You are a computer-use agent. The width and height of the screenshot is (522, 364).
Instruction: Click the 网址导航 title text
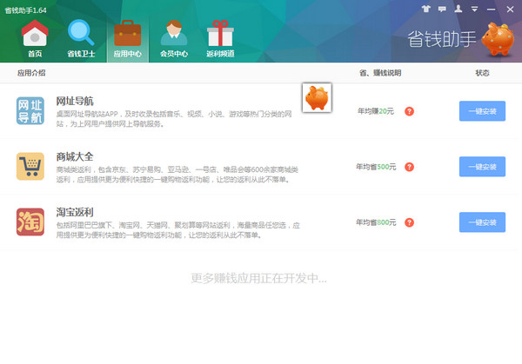pyautogui.click(x=75, y=101)
